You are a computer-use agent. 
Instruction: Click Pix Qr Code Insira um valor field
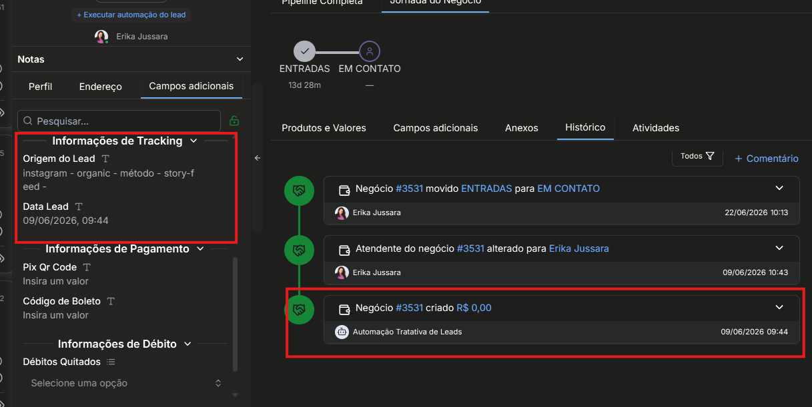[55, 281]
